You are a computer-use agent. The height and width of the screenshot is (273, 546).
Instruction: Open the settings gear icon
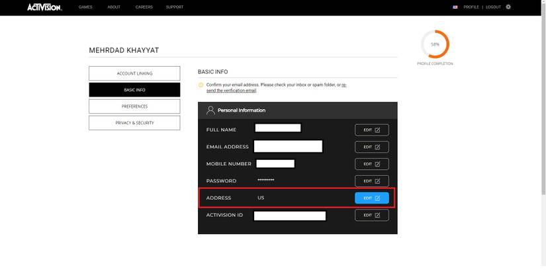click(508, 7)
